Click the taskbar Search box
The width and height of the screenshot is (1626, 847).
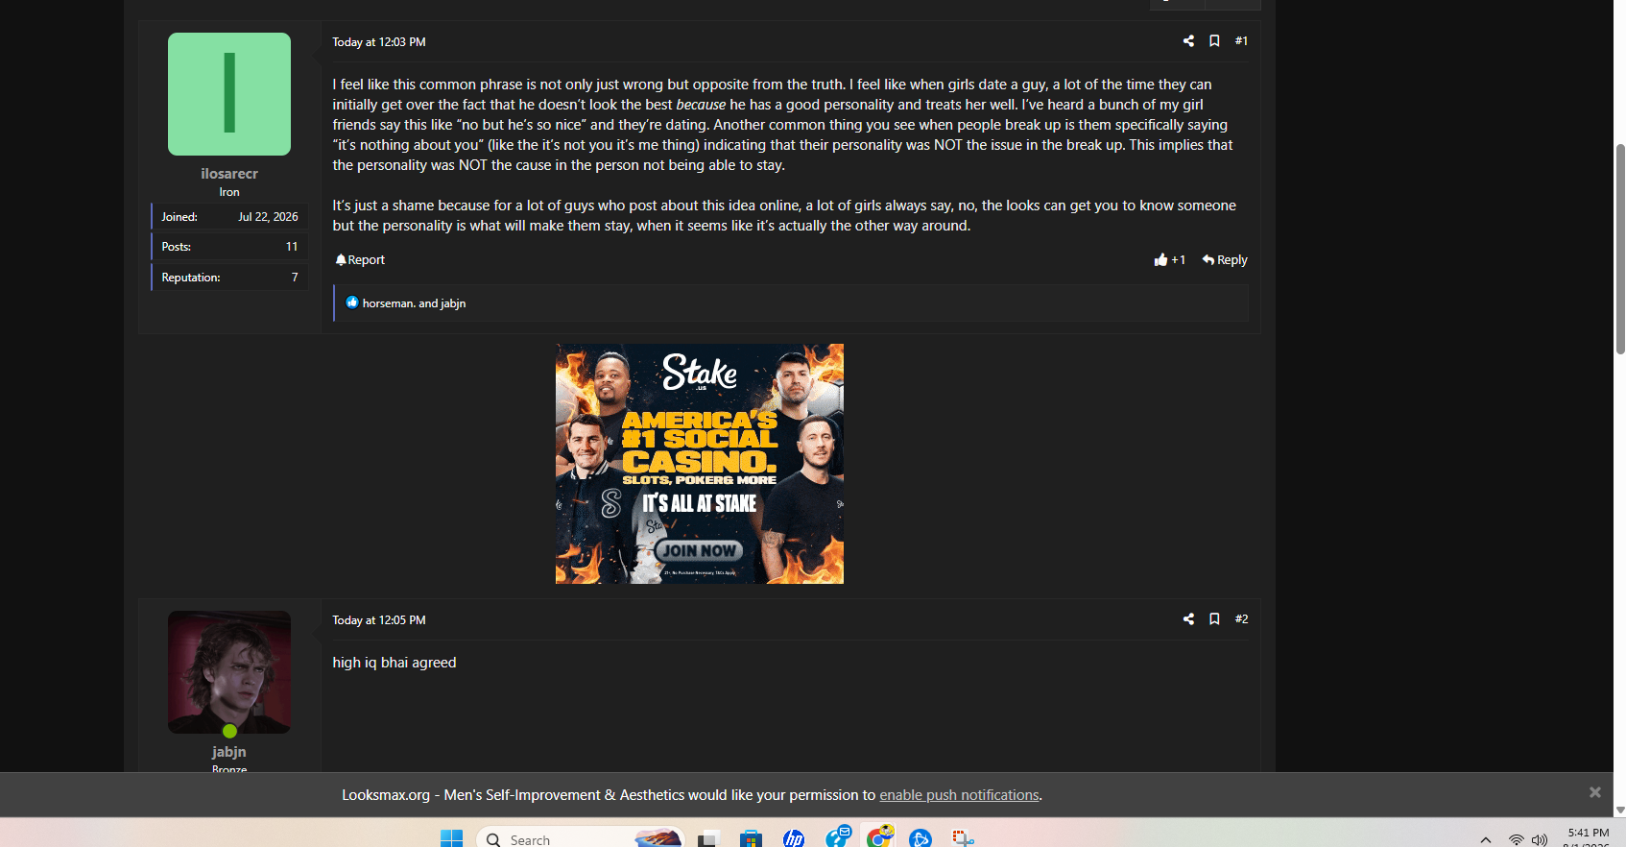click(x=581, y=838)
